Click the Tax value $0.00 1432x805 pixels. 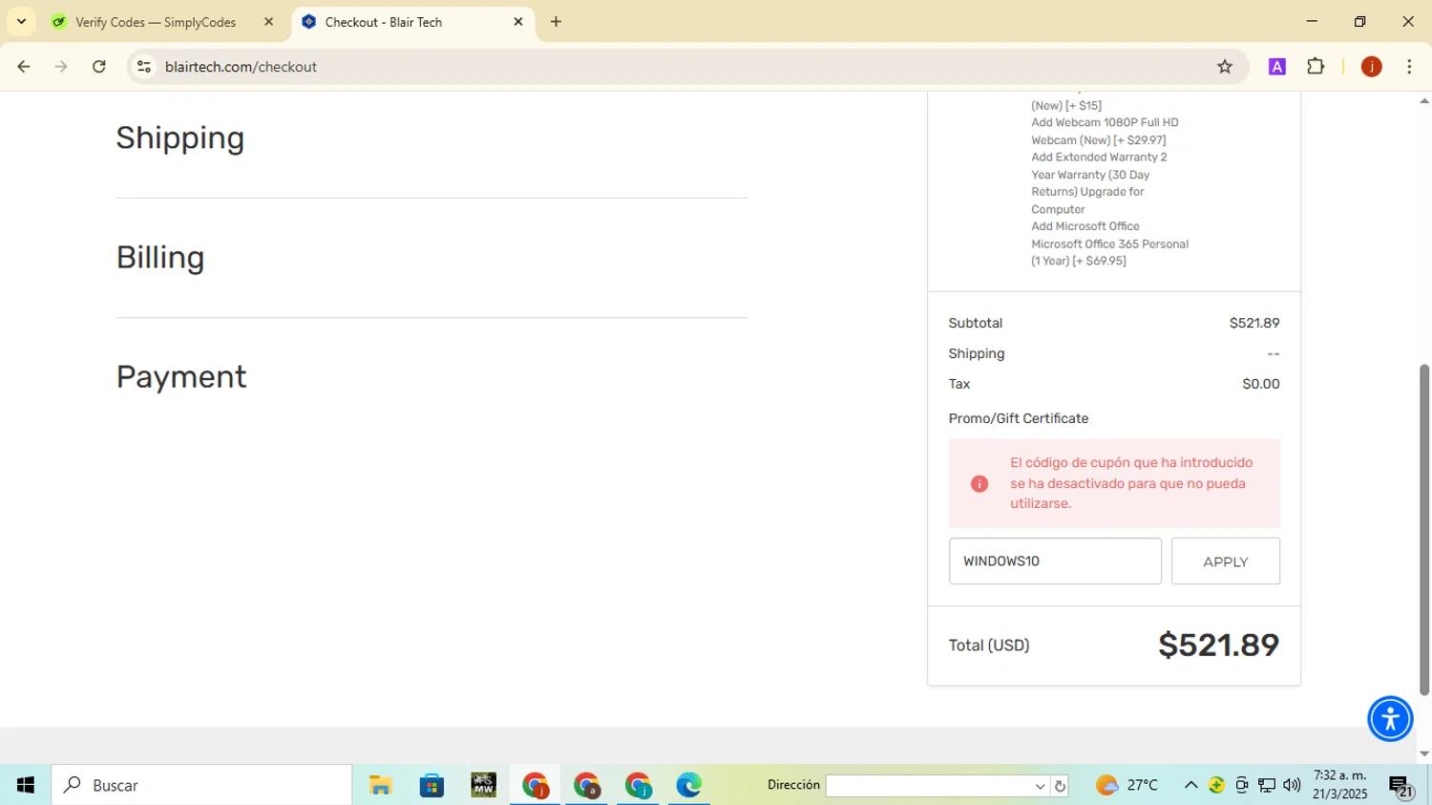pyautogui.click(x=1261, y=384)
